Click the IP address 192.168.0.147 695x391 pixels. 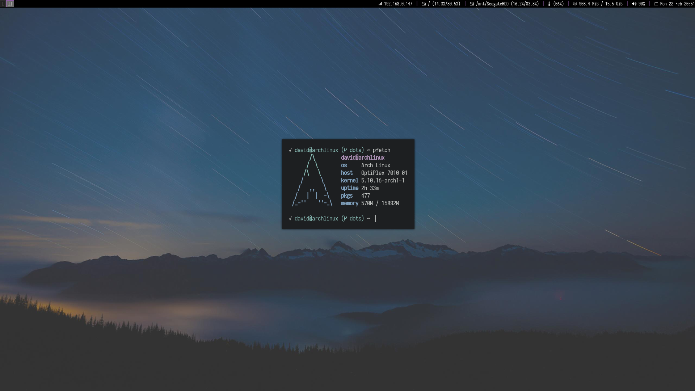click(x=398, y=4)
